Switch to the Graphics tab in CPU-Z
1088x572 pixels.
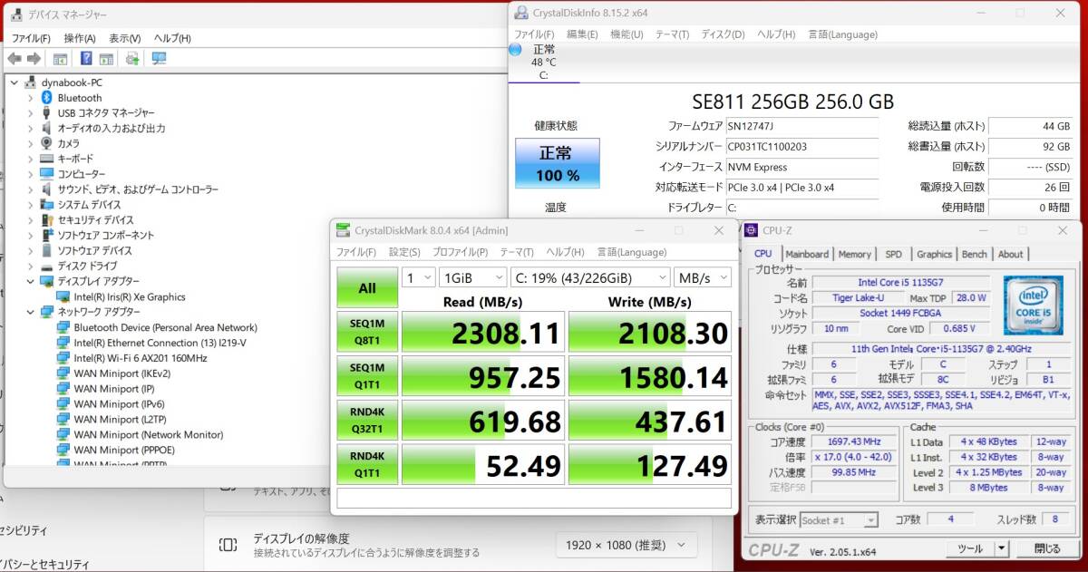click(934, 254)
